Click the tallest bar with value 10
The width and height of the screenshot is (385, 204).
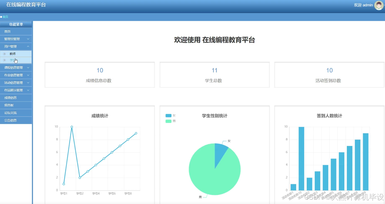(301, 159)
